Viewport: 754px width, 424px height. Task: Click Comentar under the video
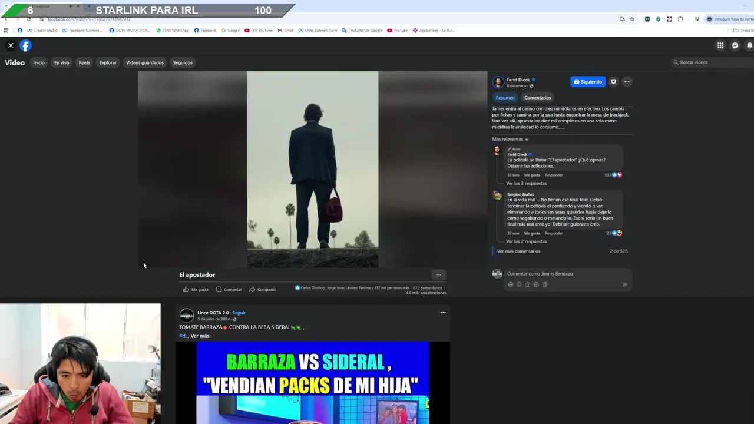pos(229,290)
